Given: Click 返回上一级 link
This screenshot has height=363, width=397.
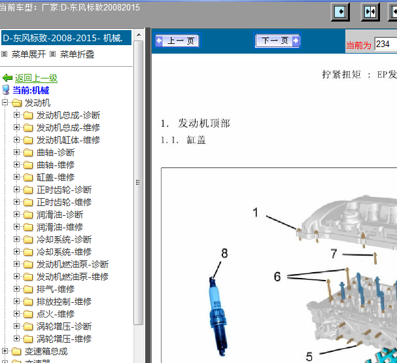Looking at the screenshot, I should (x=36, y=78).
